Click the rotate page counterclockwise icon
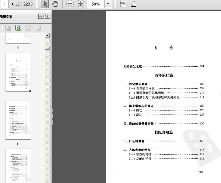The width and height of the screenshot is (221, 183). 28,28
